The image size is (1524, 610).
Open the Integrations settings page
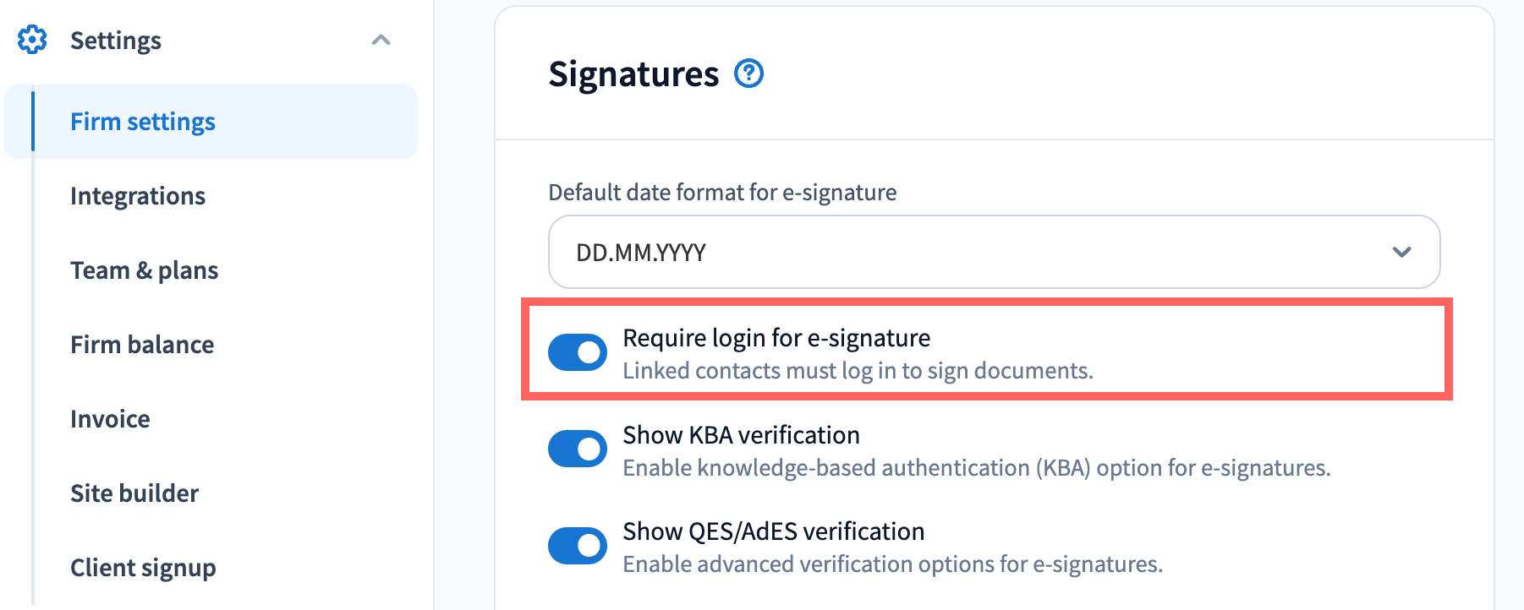(x=138, y=196)
